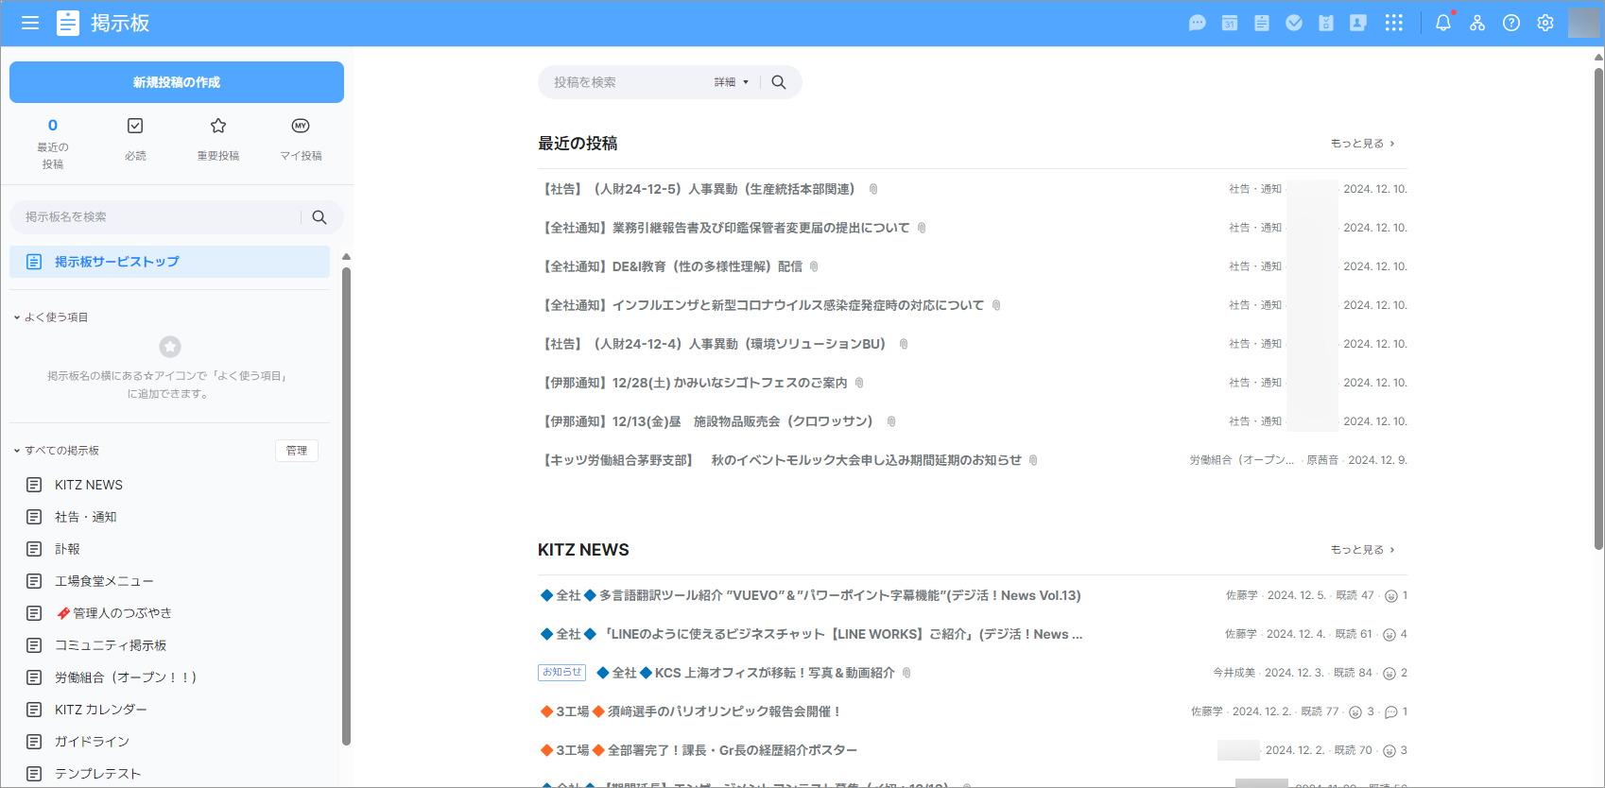Click もっと見る next to KITZ NEWS

(1362, 550)
